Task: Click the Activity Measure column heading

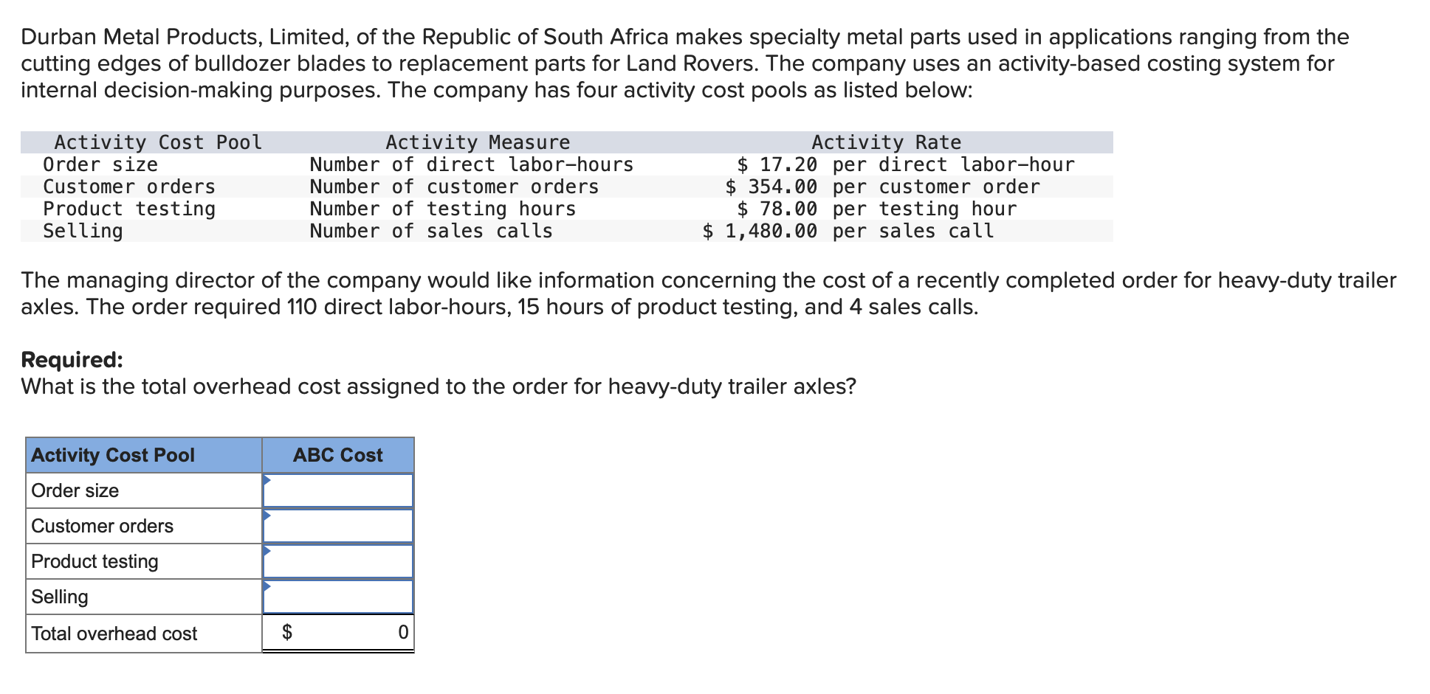Action: click(x=477, y=142)
